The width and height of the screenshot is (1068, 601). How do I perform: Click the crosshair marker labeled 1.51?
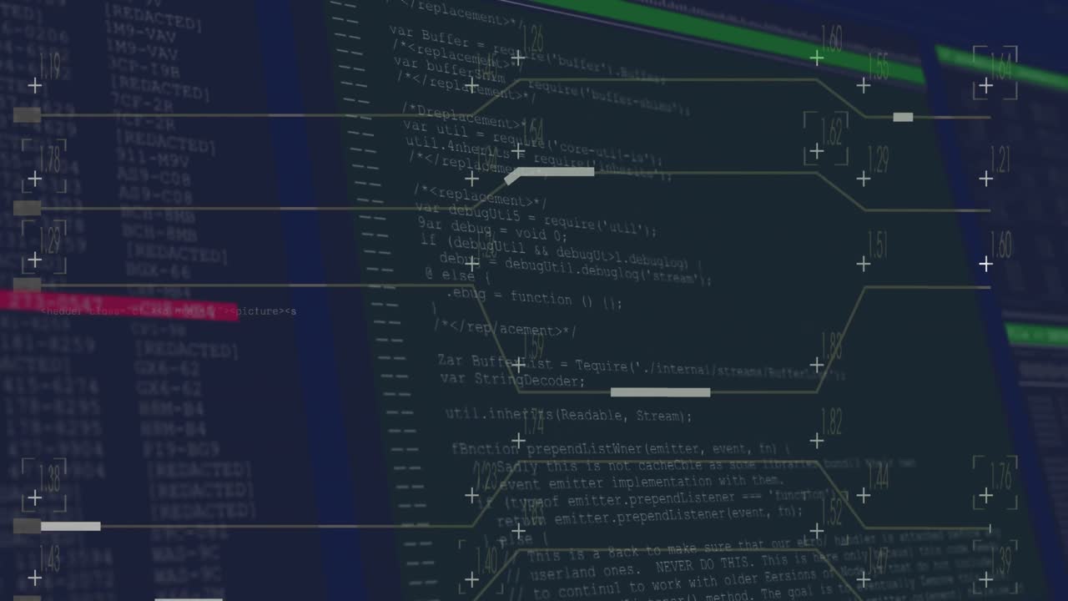(x=863, y=265)
